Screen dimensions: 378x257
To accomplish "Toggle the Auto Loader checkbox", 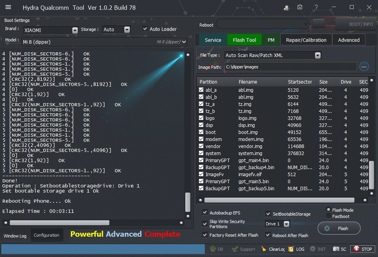I will click(145, 29).
